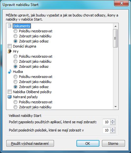Click the Dokumenty document icon
131x153 pixels.
pyautogui.click(x=9, y=26)
